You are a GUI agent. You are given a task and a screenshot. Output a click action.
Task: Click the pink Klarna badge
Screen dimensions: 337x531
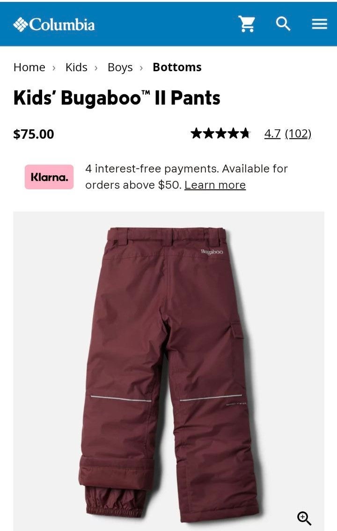[x=49, y=177]
